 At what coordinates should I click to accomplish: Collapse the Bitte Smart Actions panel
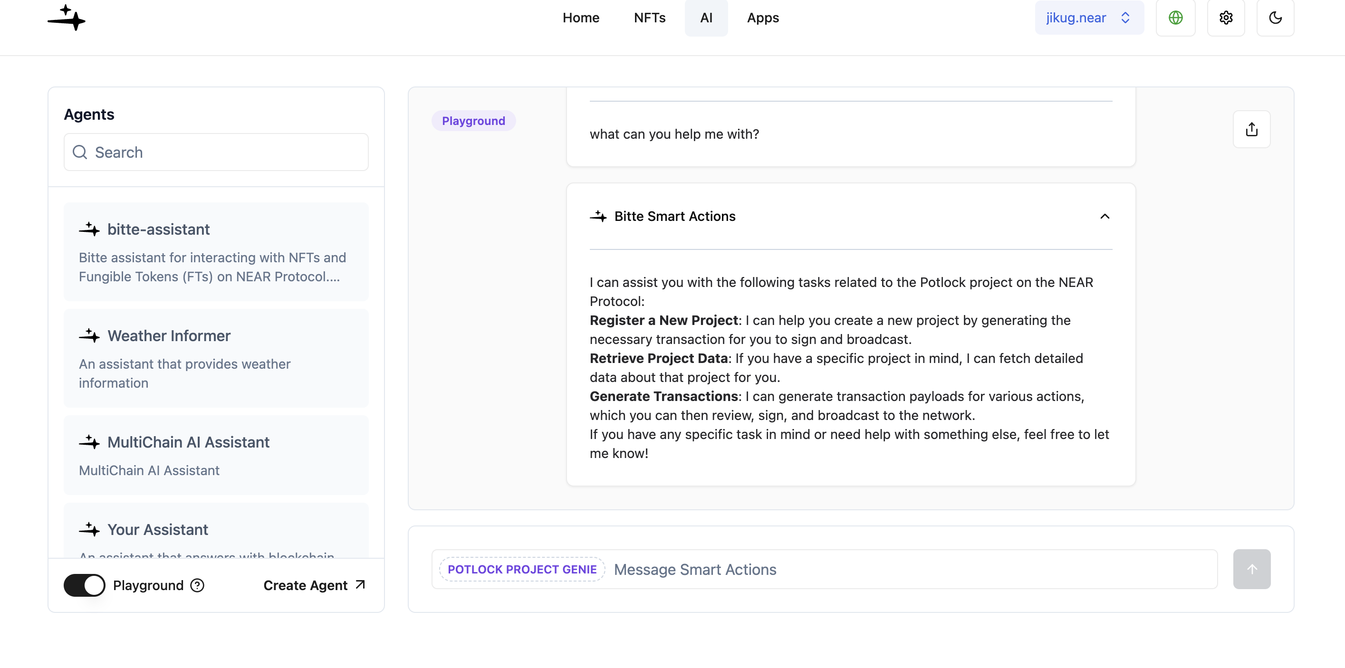[1105, 216]
